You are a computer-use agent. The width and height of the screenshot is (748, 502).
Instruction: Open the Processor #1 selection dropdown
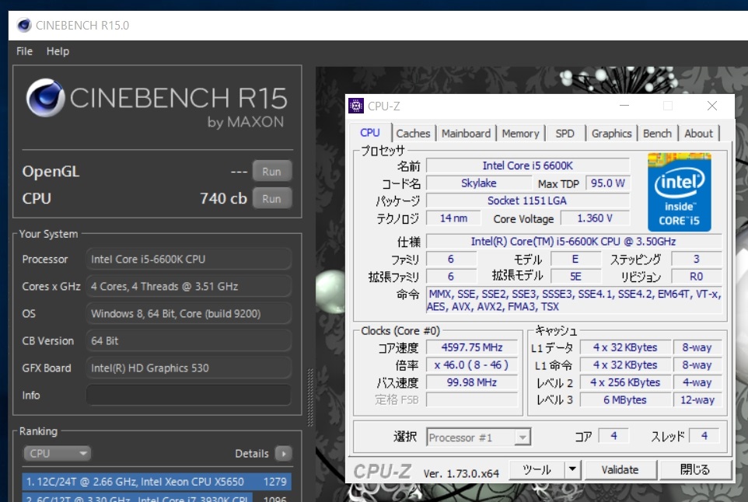click(x=478, y=438)
